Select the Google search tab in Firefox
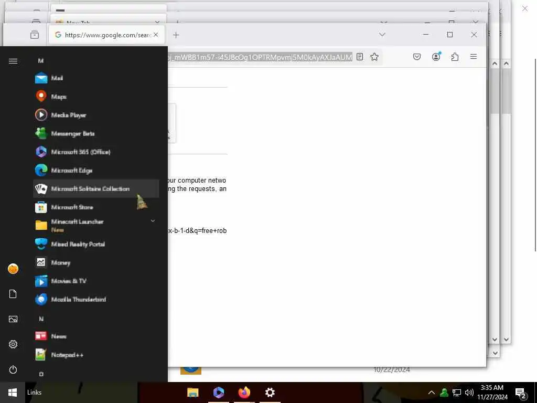 [x=107, y=35]
